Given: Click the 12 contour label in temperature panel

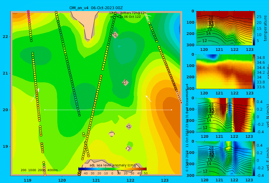Looking at the screenshot, I should (x=204, y=41).
